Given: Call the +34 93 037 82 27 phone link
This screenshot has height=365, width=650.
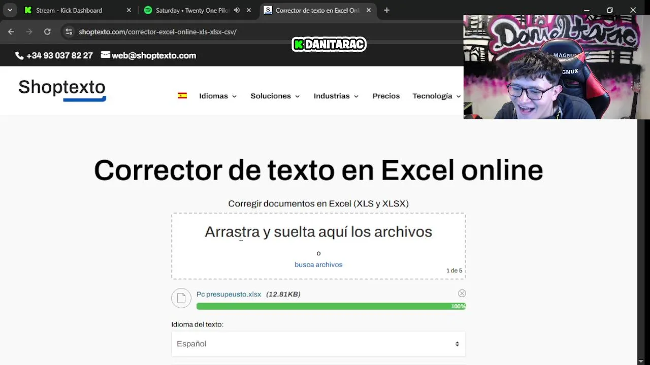Looking at the screenshot, I should 59,56.
